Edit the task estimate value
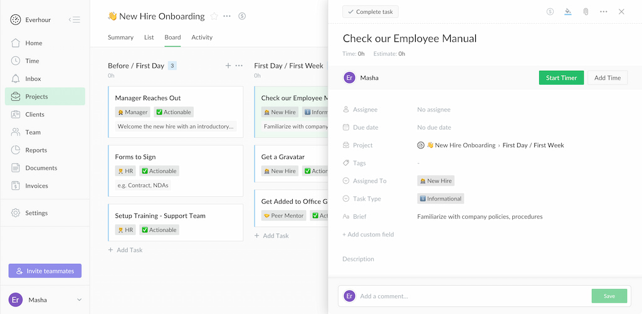Viewport: 642px width, 314px height. click(x=402, y=54)
